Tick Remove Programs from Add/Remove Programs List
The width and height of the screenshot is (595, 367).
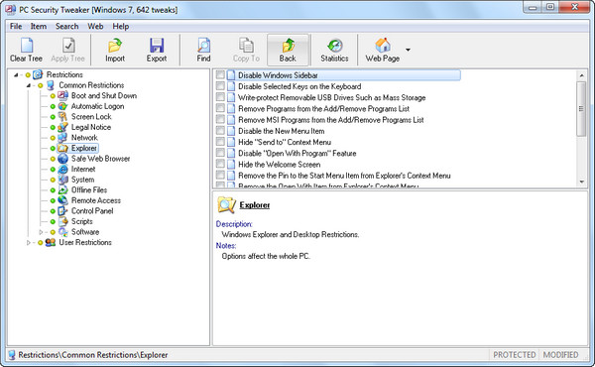[x=220, y=108]
